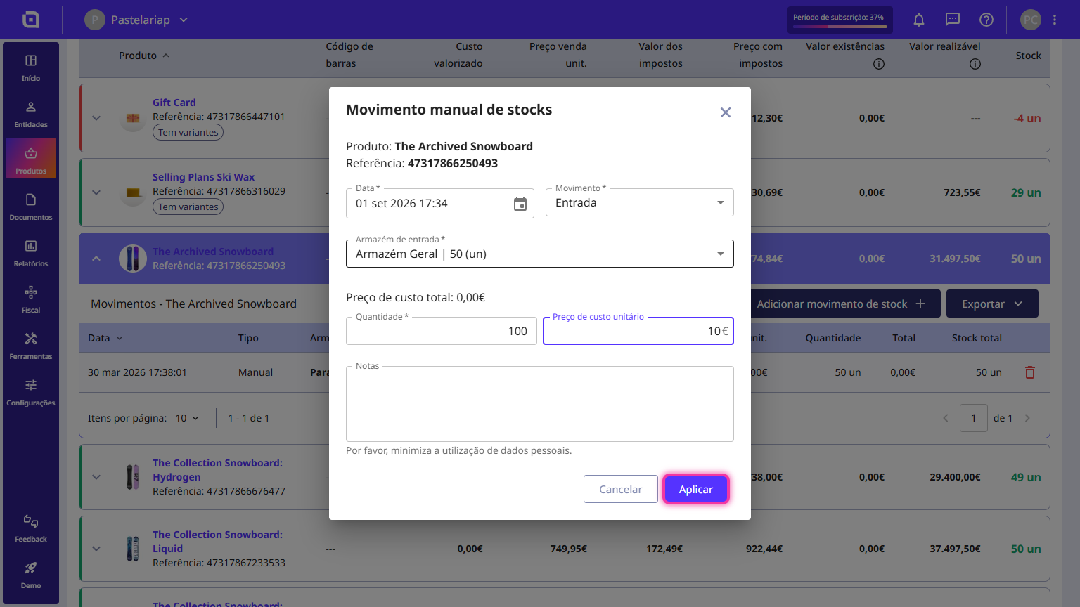Delete the 30 mar 2026 movement row
1080x607 pixels.
pyautogui.click(x=1030, y=372)
